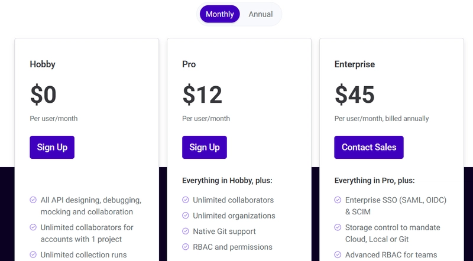Image resolution: width=473 pixels, height=261 pixels.
Task: Click checkmark icon beside Unlimited collection runs
Action: point(33,255)
